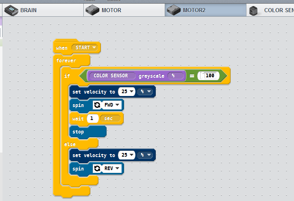Switch to the MOTOR tab

(x=124, y=10)
